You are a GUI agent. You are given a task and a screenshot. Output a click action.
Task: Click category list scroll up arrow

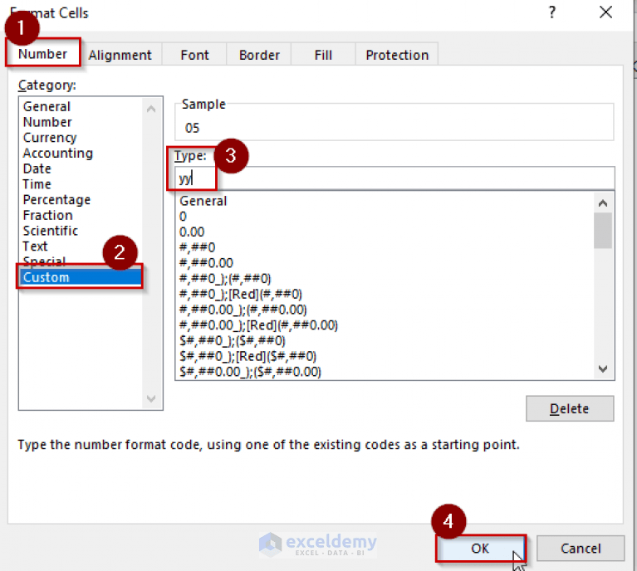(151, 109)
